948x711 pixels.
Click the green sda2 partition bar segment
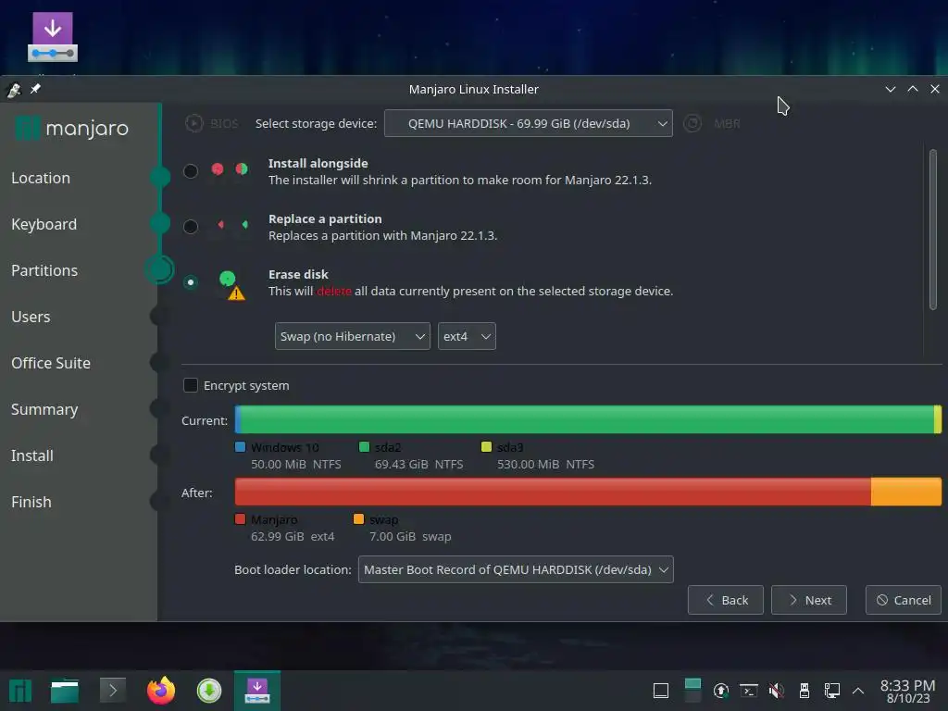tap(587, 419)
